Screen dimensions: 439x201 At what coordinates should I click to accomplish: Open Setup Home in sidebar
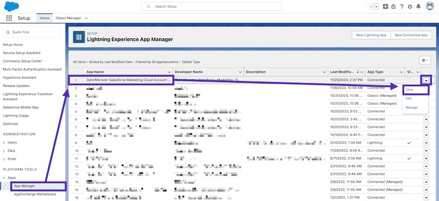coord(13,45)
